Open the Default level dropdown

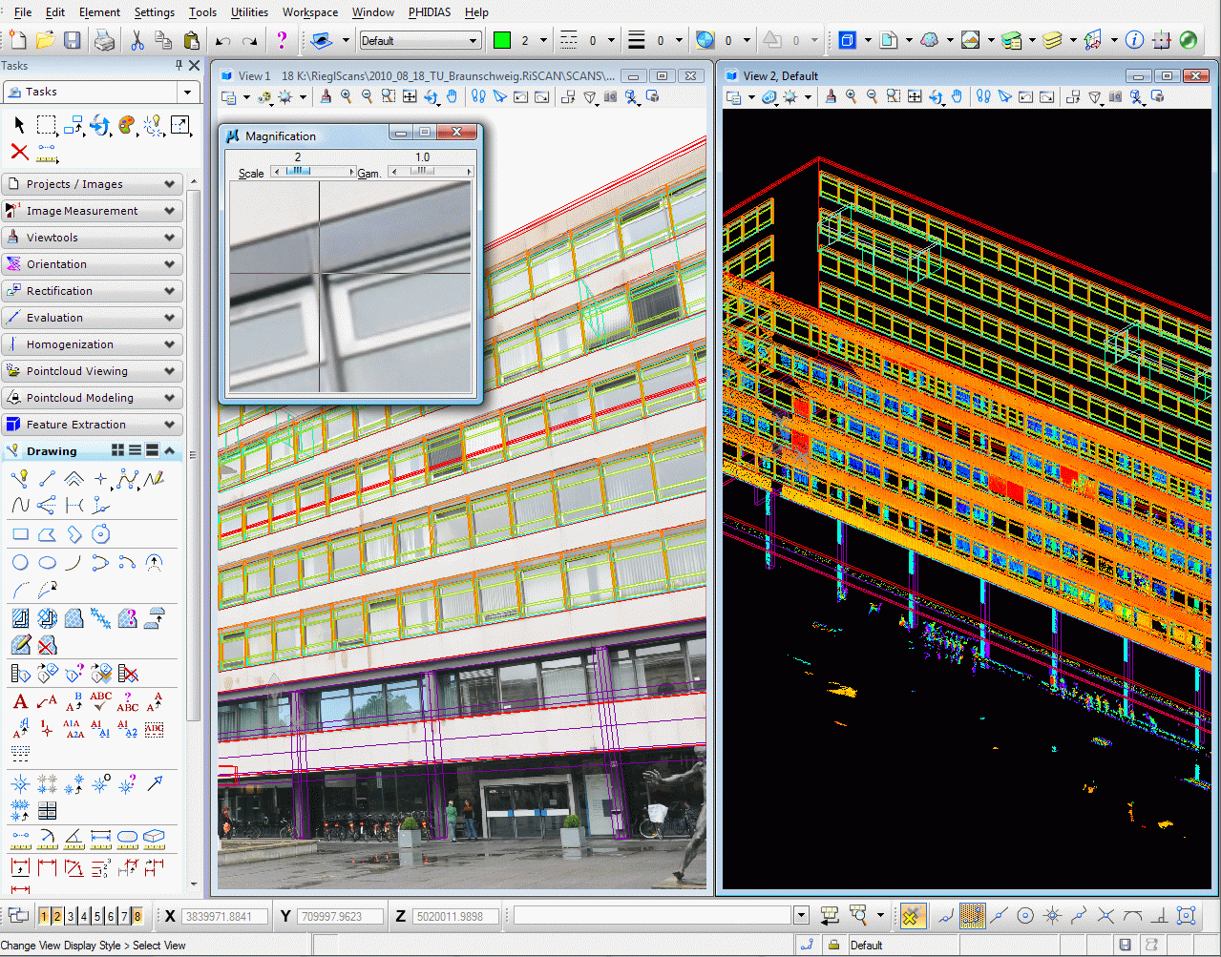point(474,40)
